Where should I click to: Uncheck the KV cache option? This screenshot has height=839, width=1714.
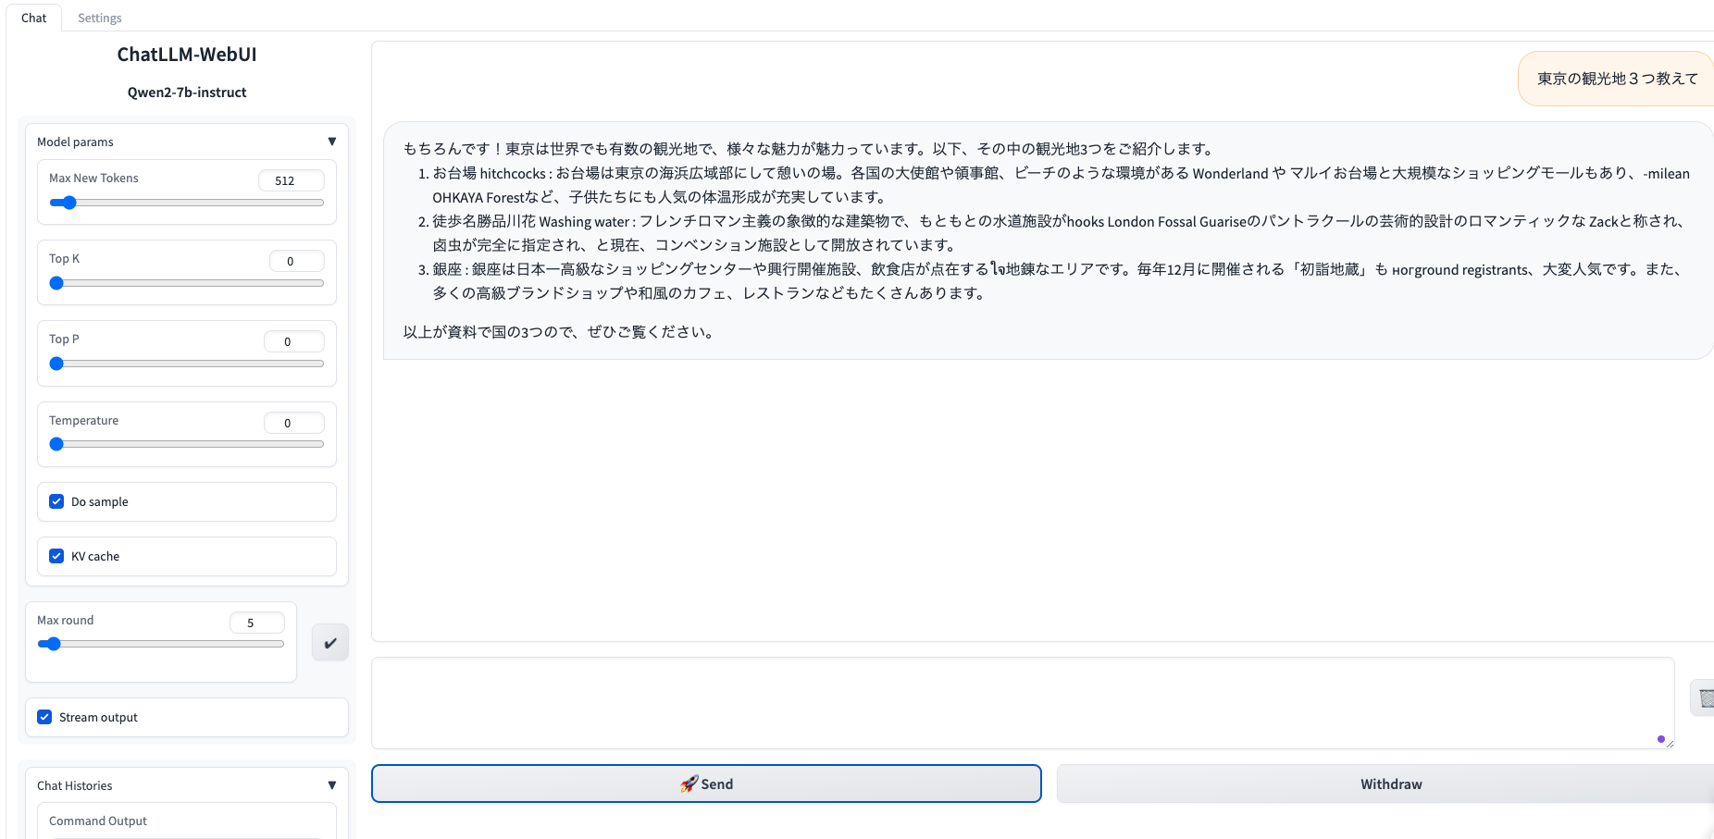coord(56,556)
